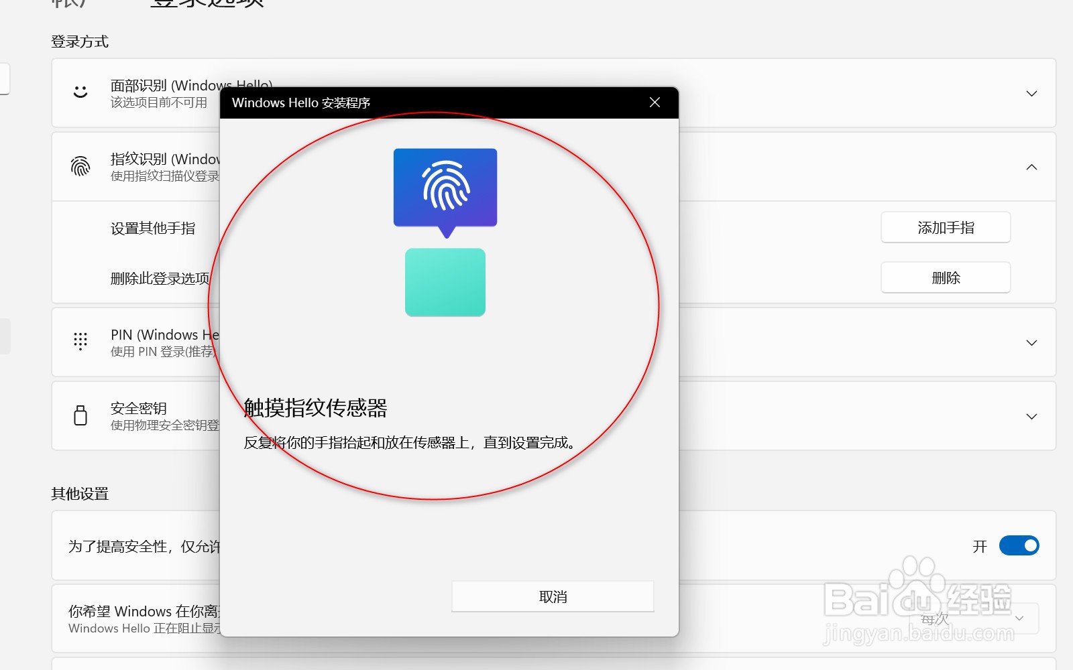Image resolution: width=1073 pixels, height=670 pixels.
Task: Click the 其他设置 section heading
Action: point(80,494)
